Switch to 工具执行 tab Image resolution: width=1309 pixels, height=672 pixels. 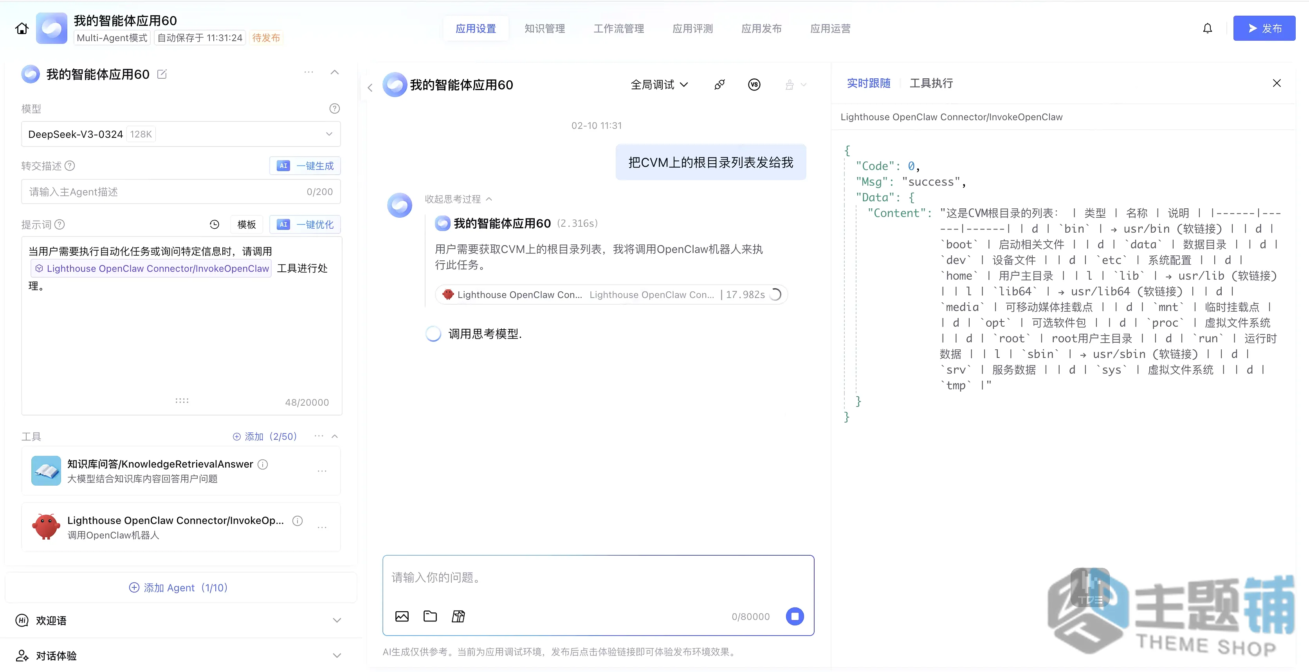pyautogui.click(x=931, y=83)
